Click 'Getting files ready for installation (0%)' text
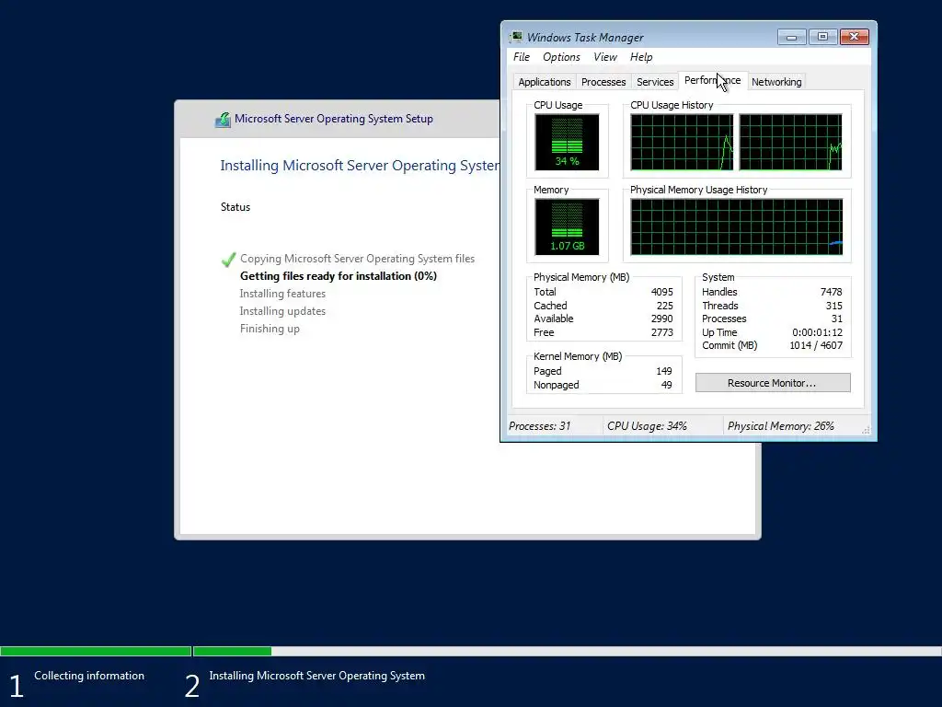Screen dimensions: 942x707 pos(339,276)
